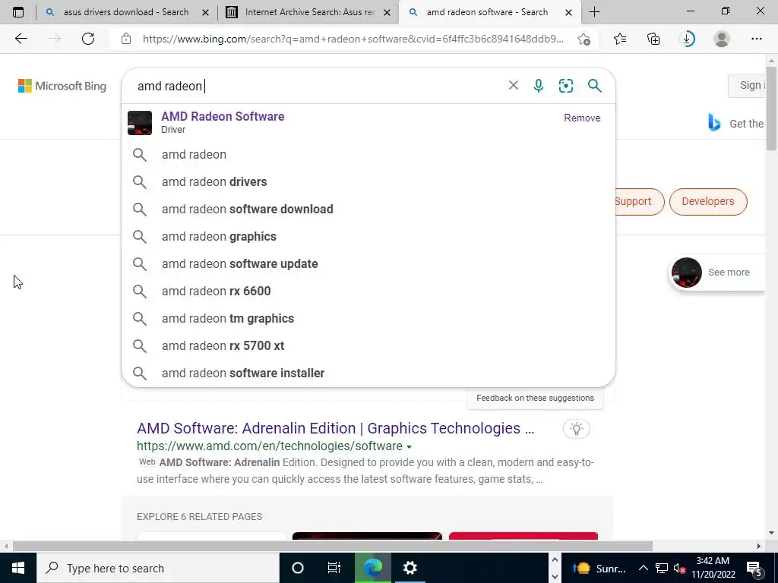The height and width of the screenshot is (583, 778).
Task: Submit search with magnifier icon
Action: 594,86
